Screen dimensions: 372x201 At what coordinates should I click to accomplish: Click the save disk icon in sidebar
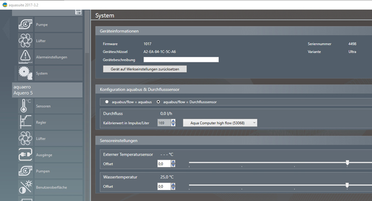point(78,12)
